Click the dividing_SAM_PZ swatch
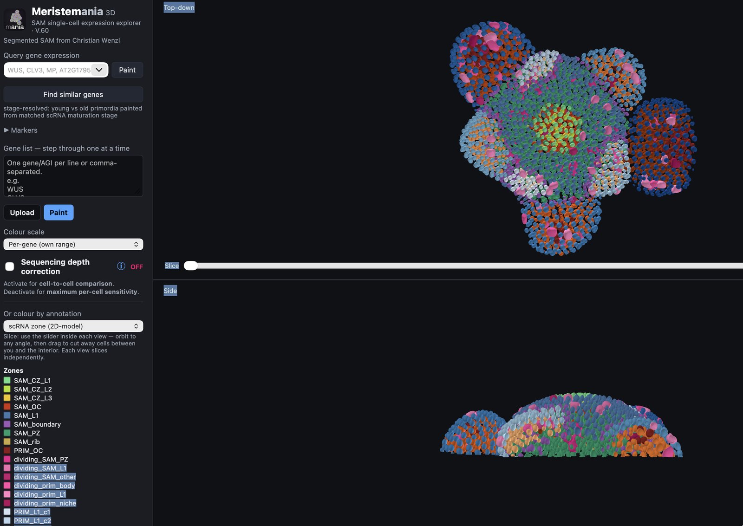The image size is (743, 526). [7, 459]
